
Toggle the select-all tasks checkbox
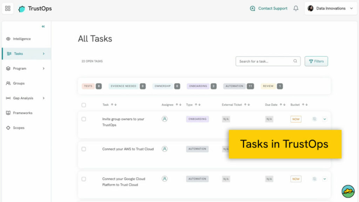84,105
